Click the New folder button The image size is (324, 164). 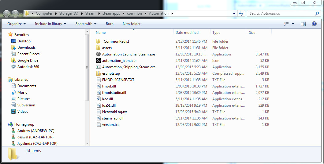(x=132, y=24)
